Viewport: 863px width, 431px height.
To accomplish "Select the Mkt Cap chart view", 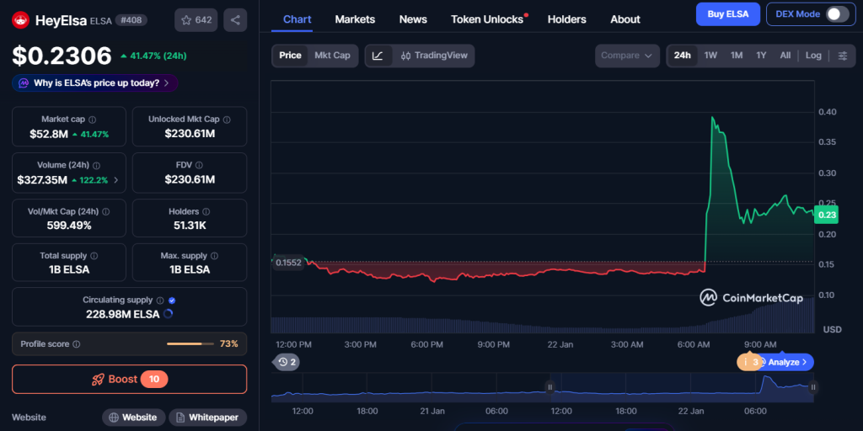I will pos(332,56).
